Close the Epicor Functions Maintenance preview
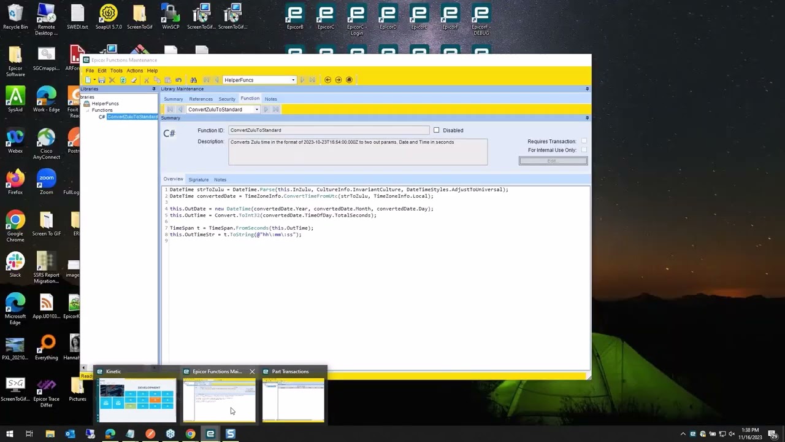The image size is (785, 442). click(251, 371)
